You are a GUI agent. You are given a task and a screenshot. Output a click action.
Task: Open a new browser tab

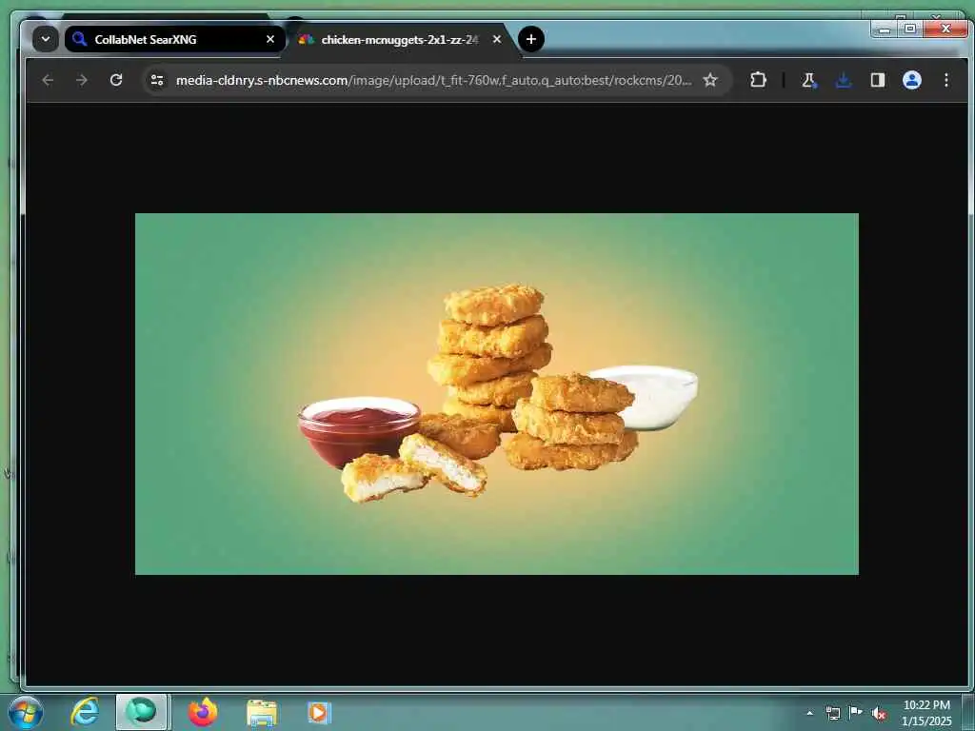[531, 39]
